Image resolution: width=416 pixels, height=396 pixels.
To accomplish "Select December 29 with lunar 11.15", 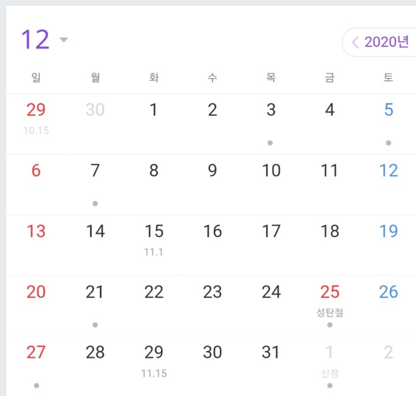I will tap(154, 353).
